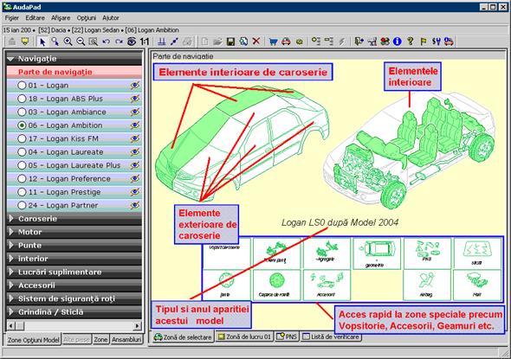
Task: Open the Accesorii quick-access tile
Action: coord(327,285)
